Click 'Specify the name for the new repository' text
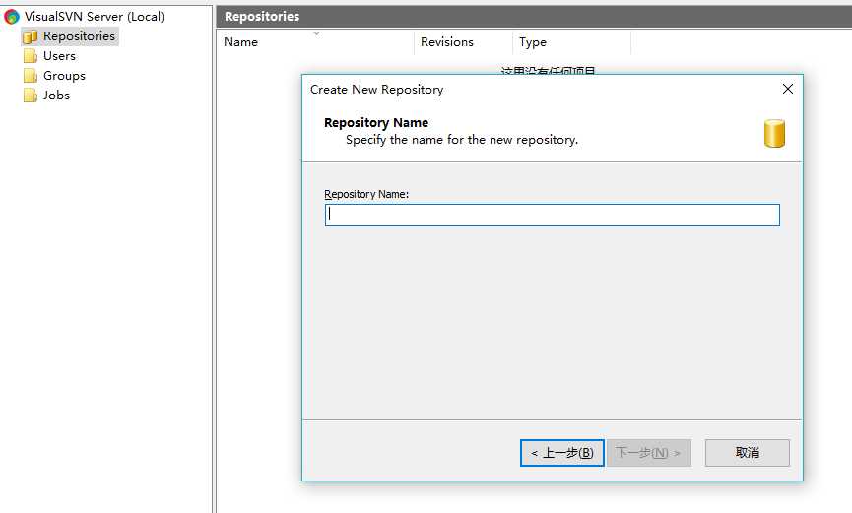Viewport: 852px width, 513px height. [x=462, y=140]
